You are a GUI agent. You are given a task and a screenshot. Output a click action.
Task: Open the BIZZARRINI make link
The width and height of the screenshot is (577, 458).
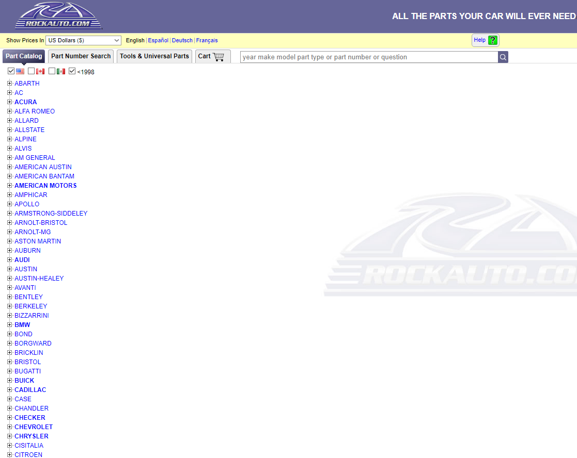pyautogui.click(x=32, y=316)
